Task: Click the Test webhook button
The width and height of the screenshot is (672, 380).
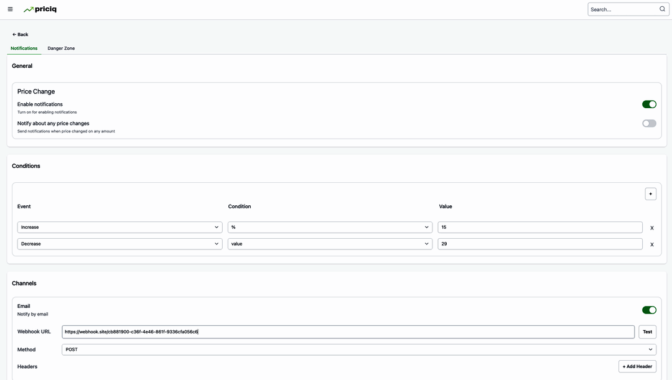Action: tap(647, 332)
